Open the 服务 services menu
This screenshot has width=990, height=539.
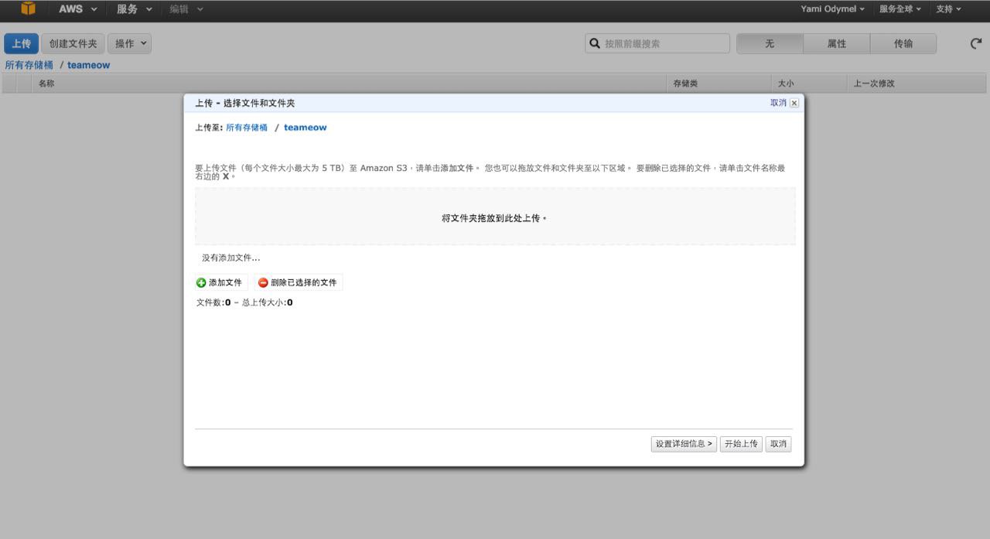pos(134,9)
